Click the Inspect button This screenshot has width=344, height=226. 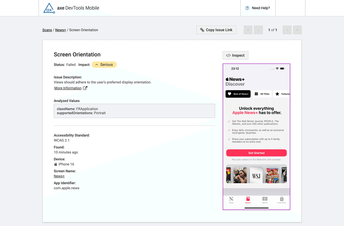click(235, 55)
